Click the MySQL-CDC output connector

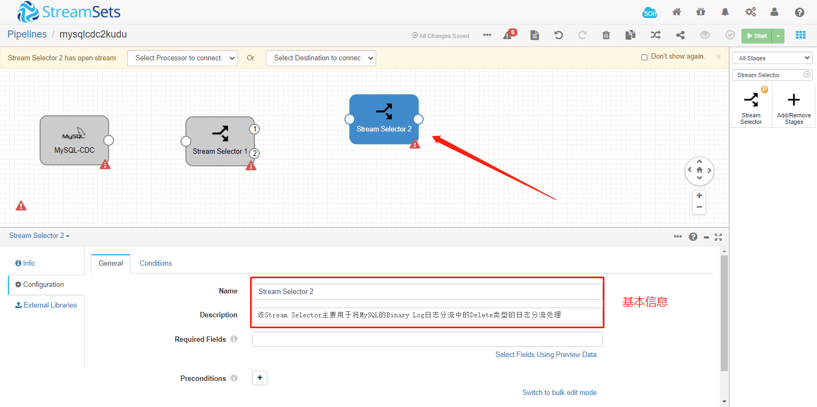coord(108,140)
